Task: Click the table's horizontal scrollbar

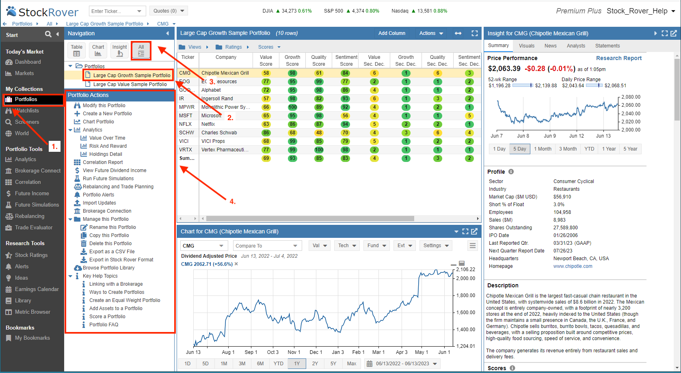Action: [x=310, y=218]
